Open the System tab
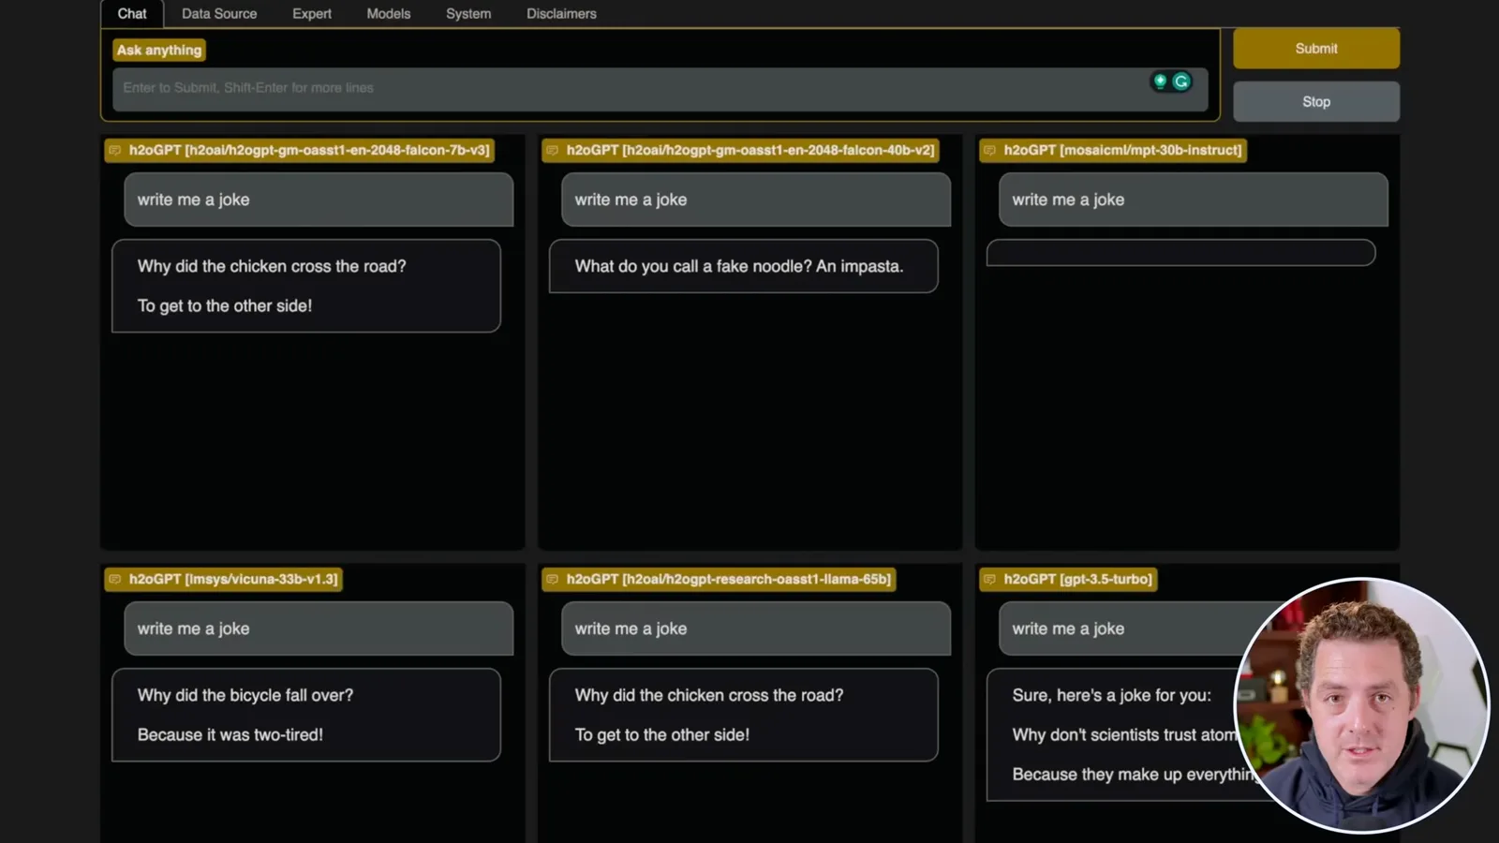 (x=468, y=13)
